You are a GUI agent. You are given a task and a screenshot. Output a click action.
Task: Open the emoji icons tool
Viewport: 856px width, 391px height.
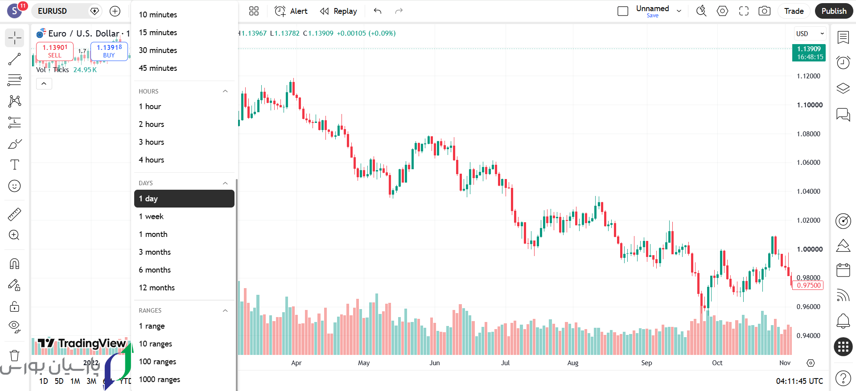click(14, 186)
